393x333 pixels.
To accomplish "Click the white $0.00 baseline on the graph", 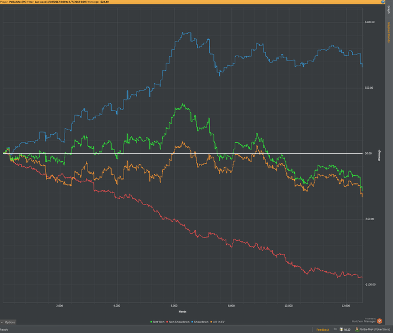I will (x=182, y=153).
